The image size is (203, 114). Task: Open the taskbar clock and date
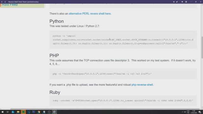pos(194,112)
